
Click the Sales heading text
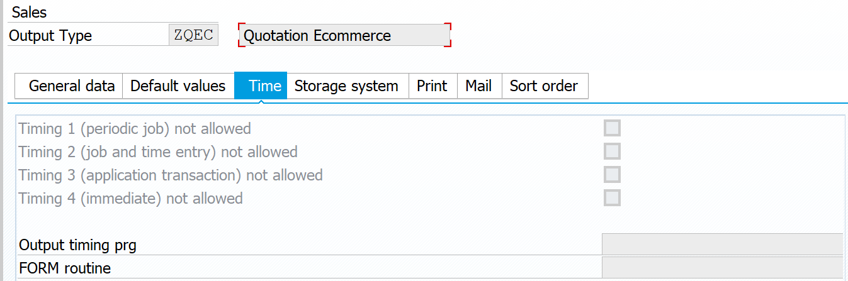(30, 12)
